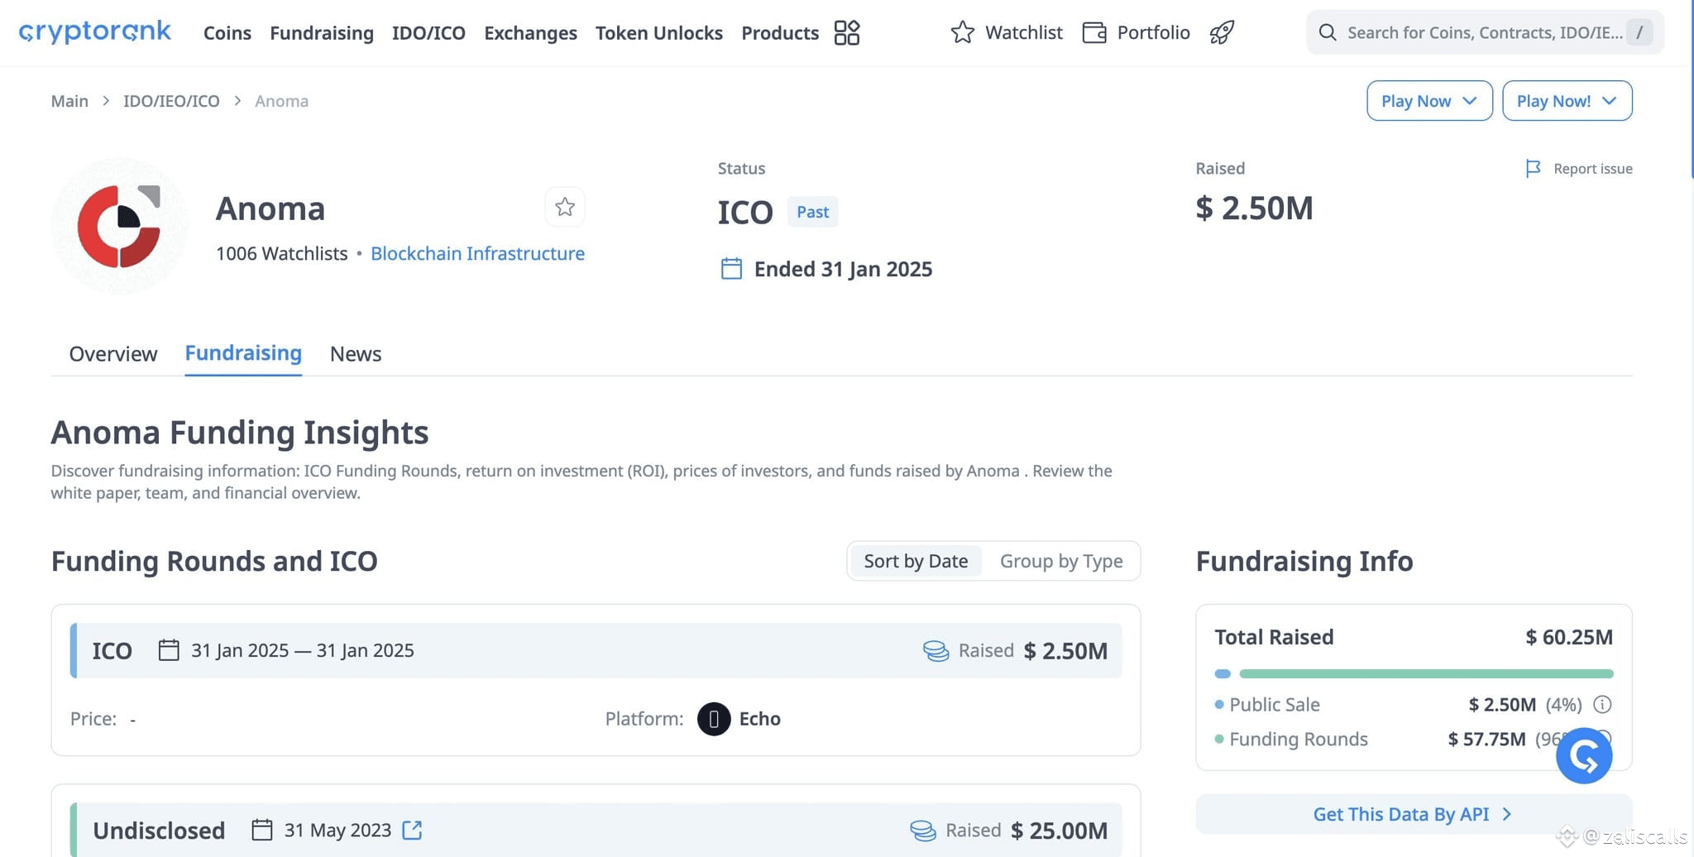Click the search magnifier icon
Image resolution: width=1694 pixels, height=857 pixels.
click(x=1328, y=32)
